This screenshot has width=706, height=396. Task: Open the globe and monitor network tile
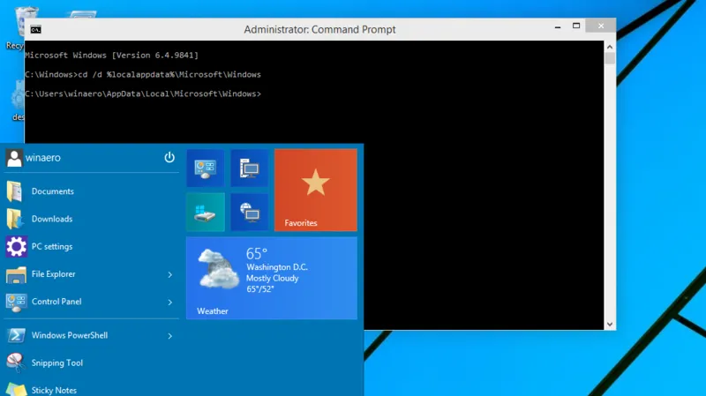[250, 213]
